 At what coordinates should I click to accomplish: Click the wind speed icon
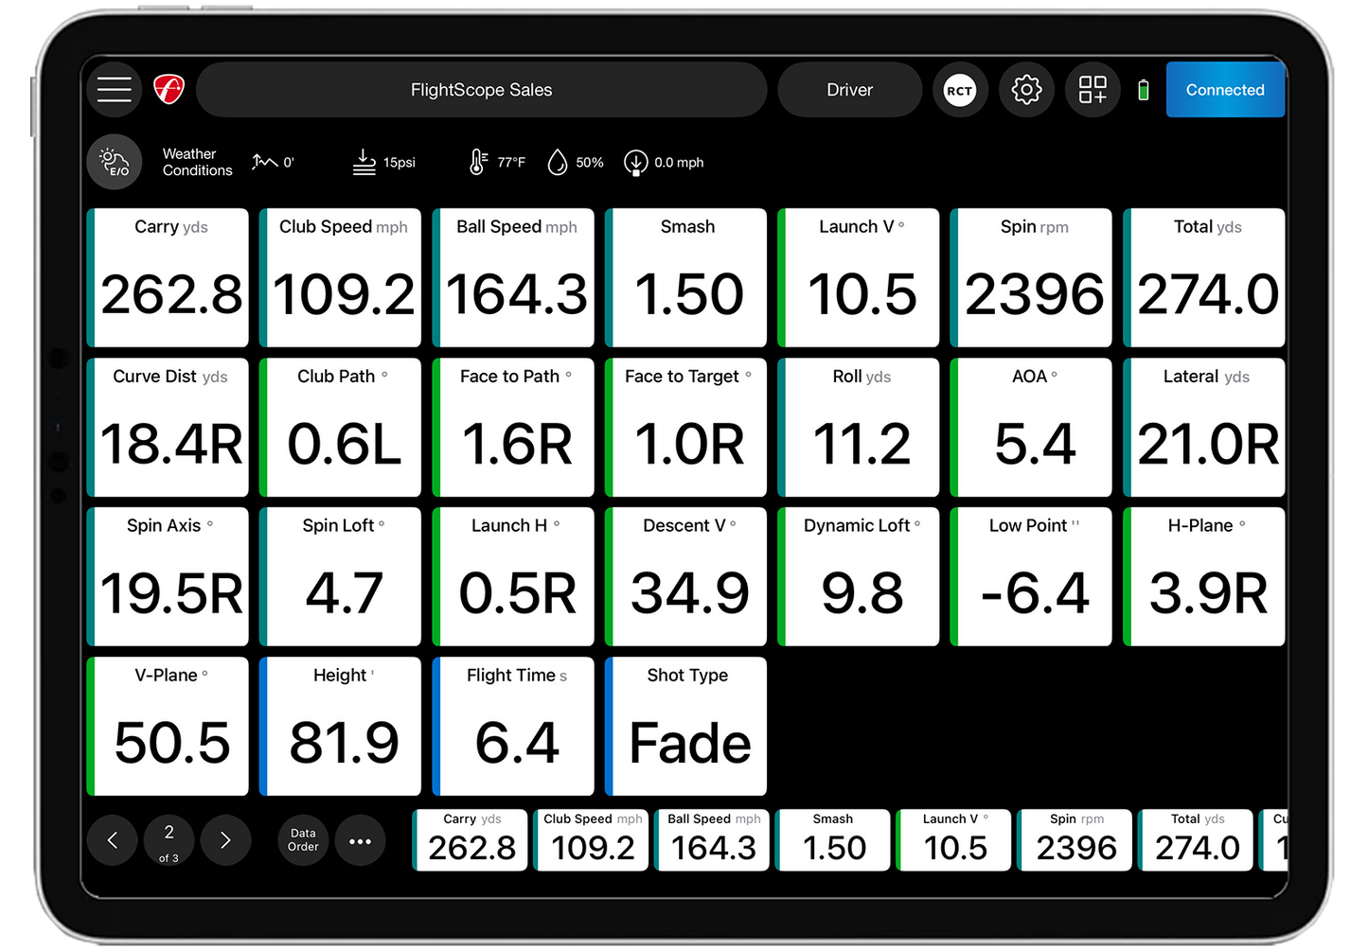635,163
